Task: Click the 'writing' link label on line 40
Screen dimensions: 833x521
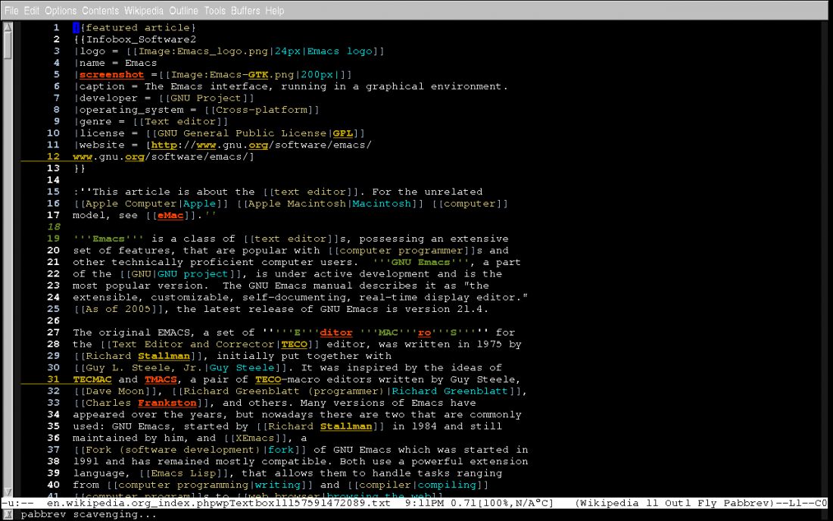Action: point(277,485)
